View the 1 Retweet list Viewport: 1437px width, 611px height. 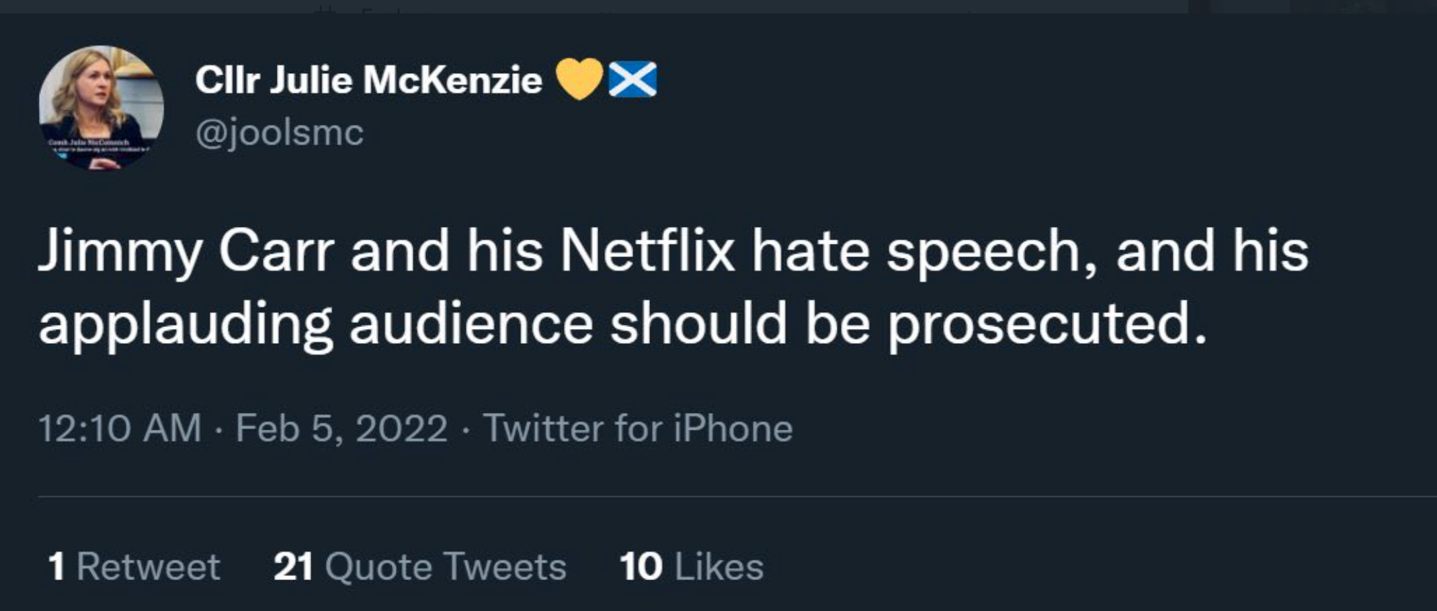click(134, 566)
